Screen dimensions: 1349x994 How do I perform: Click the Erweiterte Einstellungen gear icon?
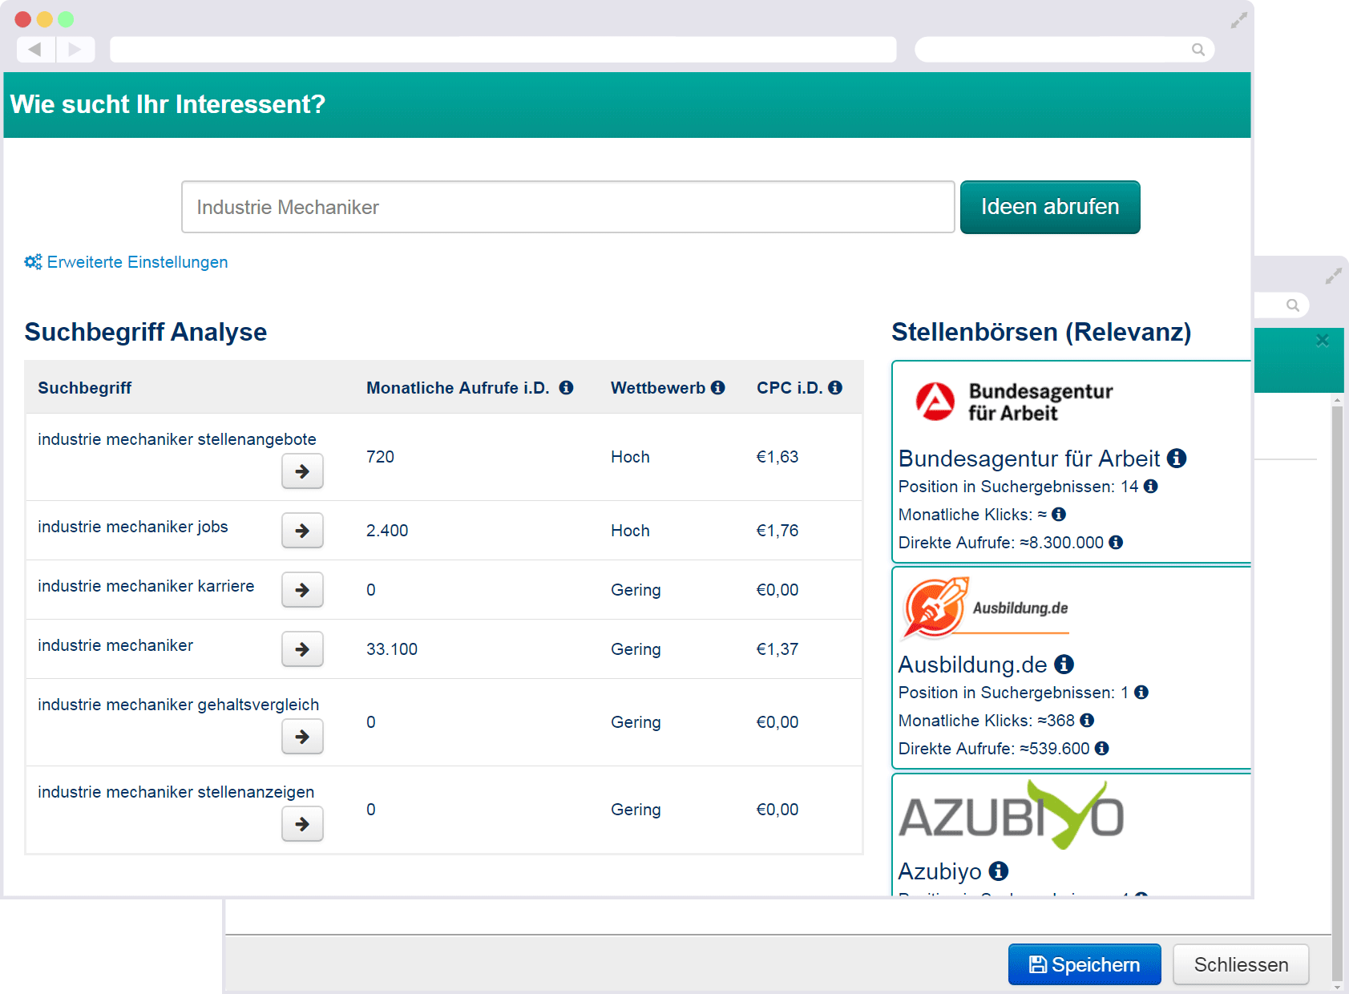(33, 262)
